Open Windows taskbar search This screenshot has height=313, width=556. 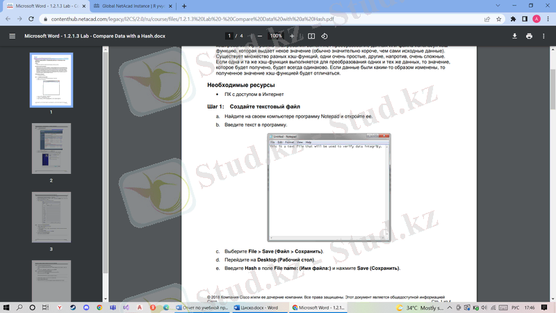pos(19,307)
